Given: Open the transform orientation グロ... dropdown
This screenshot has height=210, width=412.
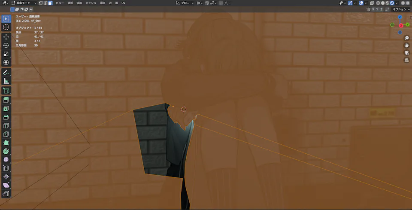Looking at the screenshot, I should click(185, 3).
